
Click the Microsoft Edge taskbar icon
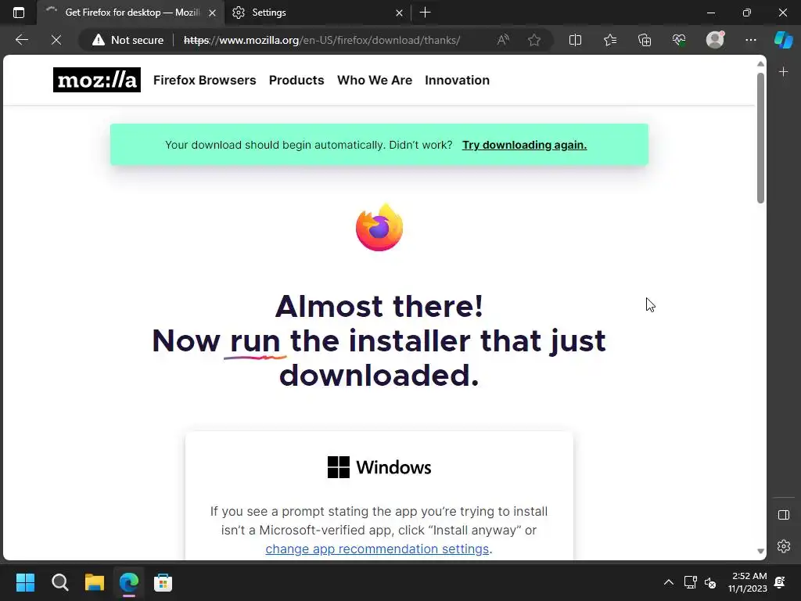(x=129, y=582)
